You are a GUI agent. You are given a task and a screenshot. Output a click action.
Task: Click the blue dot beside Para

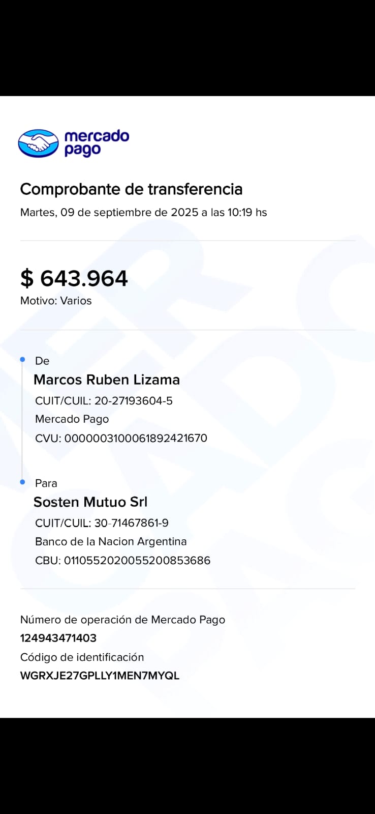click(22, 482)
